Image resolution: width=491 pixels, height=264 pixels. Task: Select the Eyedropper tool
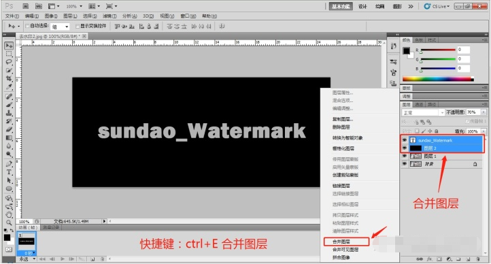9,86
